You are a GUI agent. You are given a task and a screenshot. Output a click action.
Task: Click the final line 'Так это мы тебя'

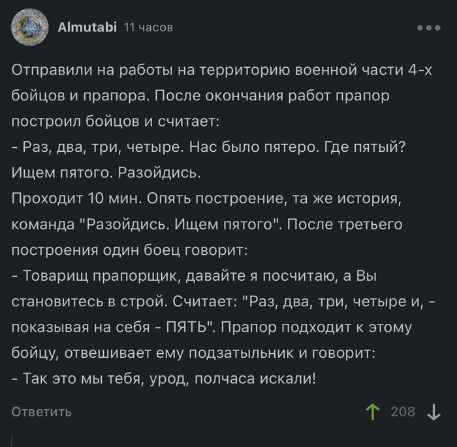[164, 379]
